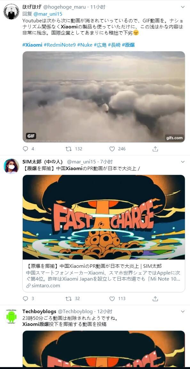The height and width of the screenshot is (369, 190).
Task: Open the #Xiaomi hashtag
Action: [x=32, y=45]
